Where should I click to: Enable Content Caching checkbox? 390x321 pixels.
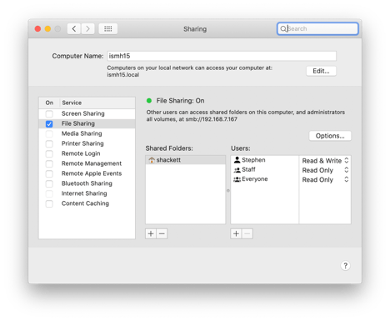[49, 203]
